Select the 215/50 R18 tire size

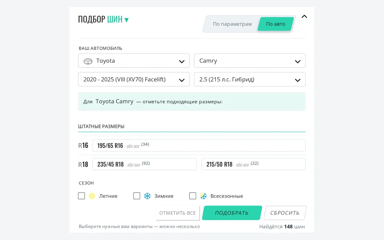pos(253,164)
